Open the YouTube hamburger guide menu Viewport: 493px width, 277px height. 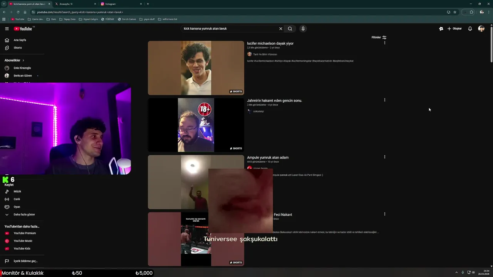pos(7,28)
